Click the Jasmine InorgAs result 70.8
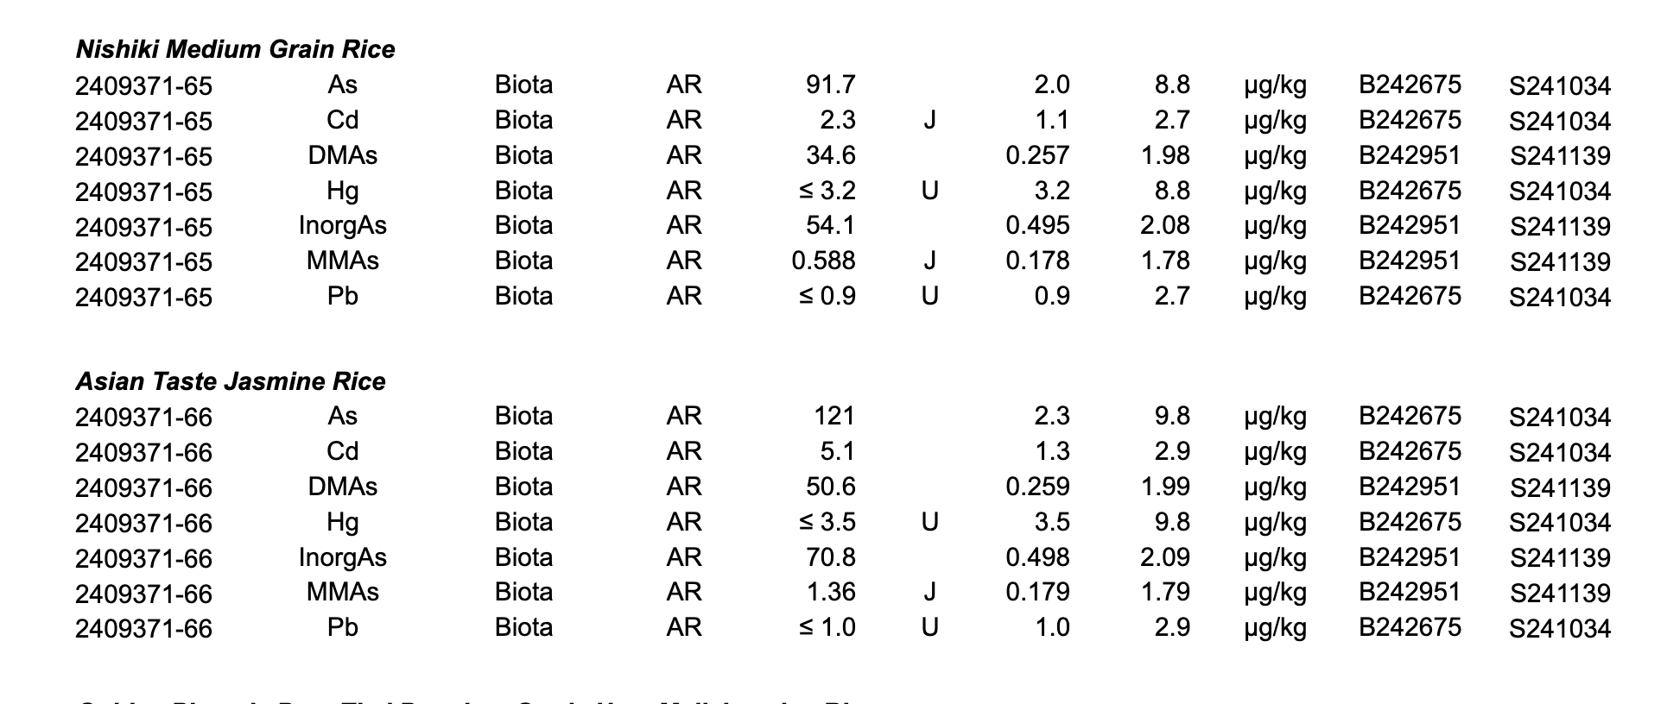This screenshot has height=704, width=1667. click(830, 557)
